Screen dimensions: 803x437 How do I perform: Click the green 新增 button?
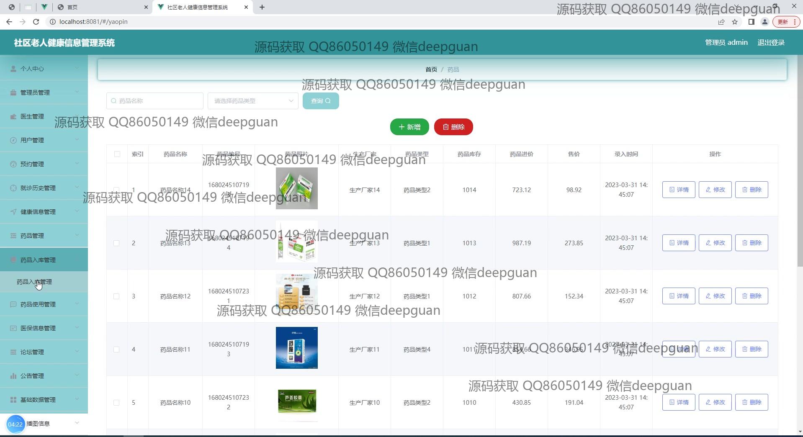click(409, 127)
